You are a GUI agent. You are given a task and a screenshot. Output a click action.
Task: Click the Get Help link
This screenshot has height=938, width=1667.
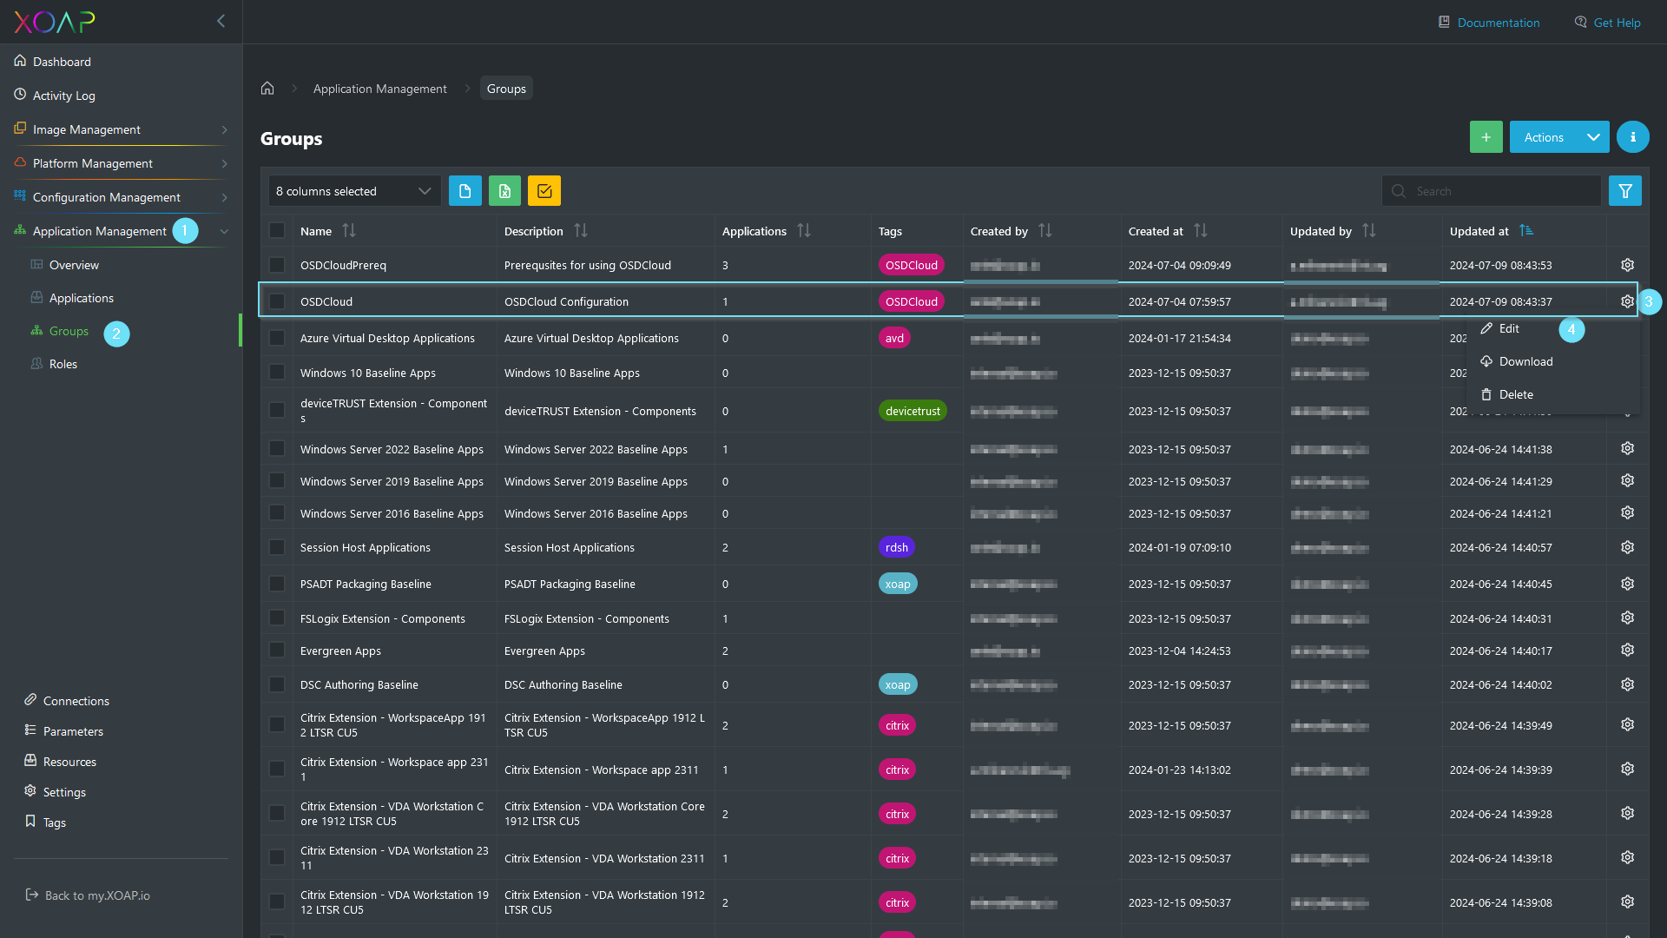pyautogui.click(x=1608, y=23)
